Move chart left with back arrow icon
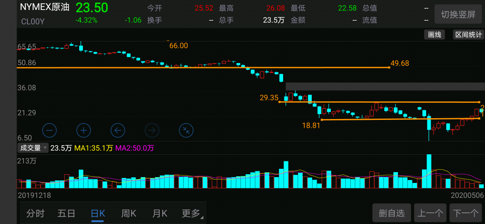This screenshot has height=224, width=485. click(x=118, y=130)
